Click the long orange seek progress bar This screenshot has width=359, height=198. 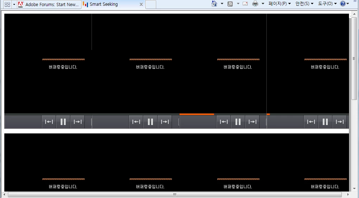pos(197,114)
